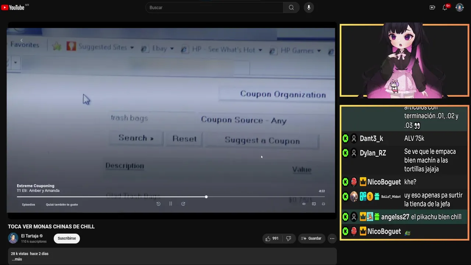Open the three-dot more actions menu

click(x=332, y=239)
